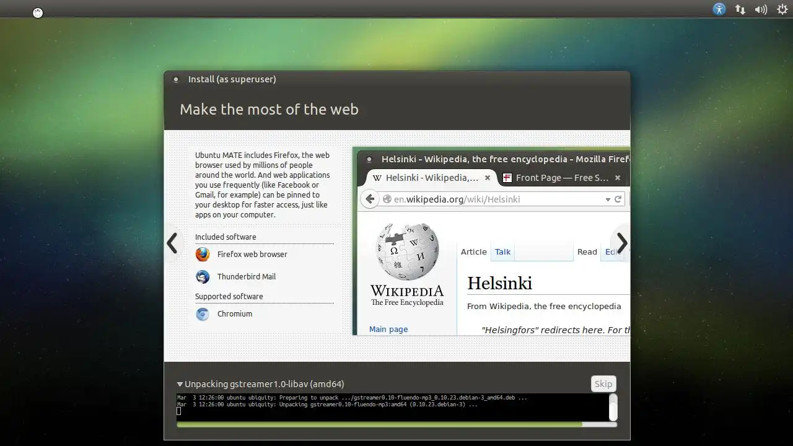Open the accessibility menu icon in top panel
Screen dimensions: 793x446
click(x=719, y=9)
